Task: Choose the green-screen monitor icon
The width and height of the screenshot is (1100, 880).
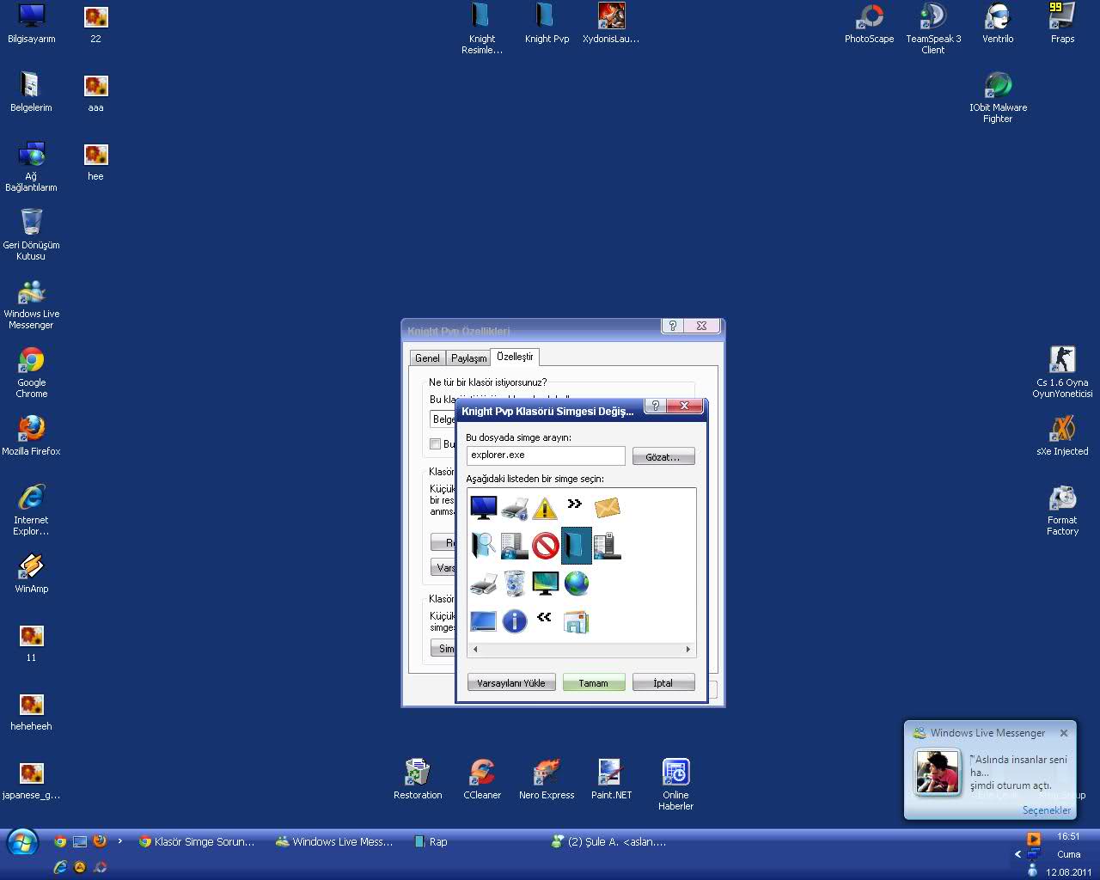Action: 545,583
